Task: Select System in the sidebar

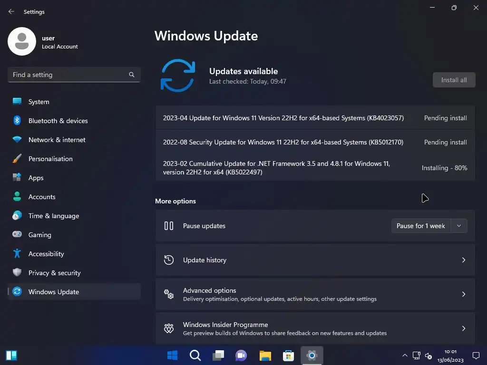Action: point(74,102)
